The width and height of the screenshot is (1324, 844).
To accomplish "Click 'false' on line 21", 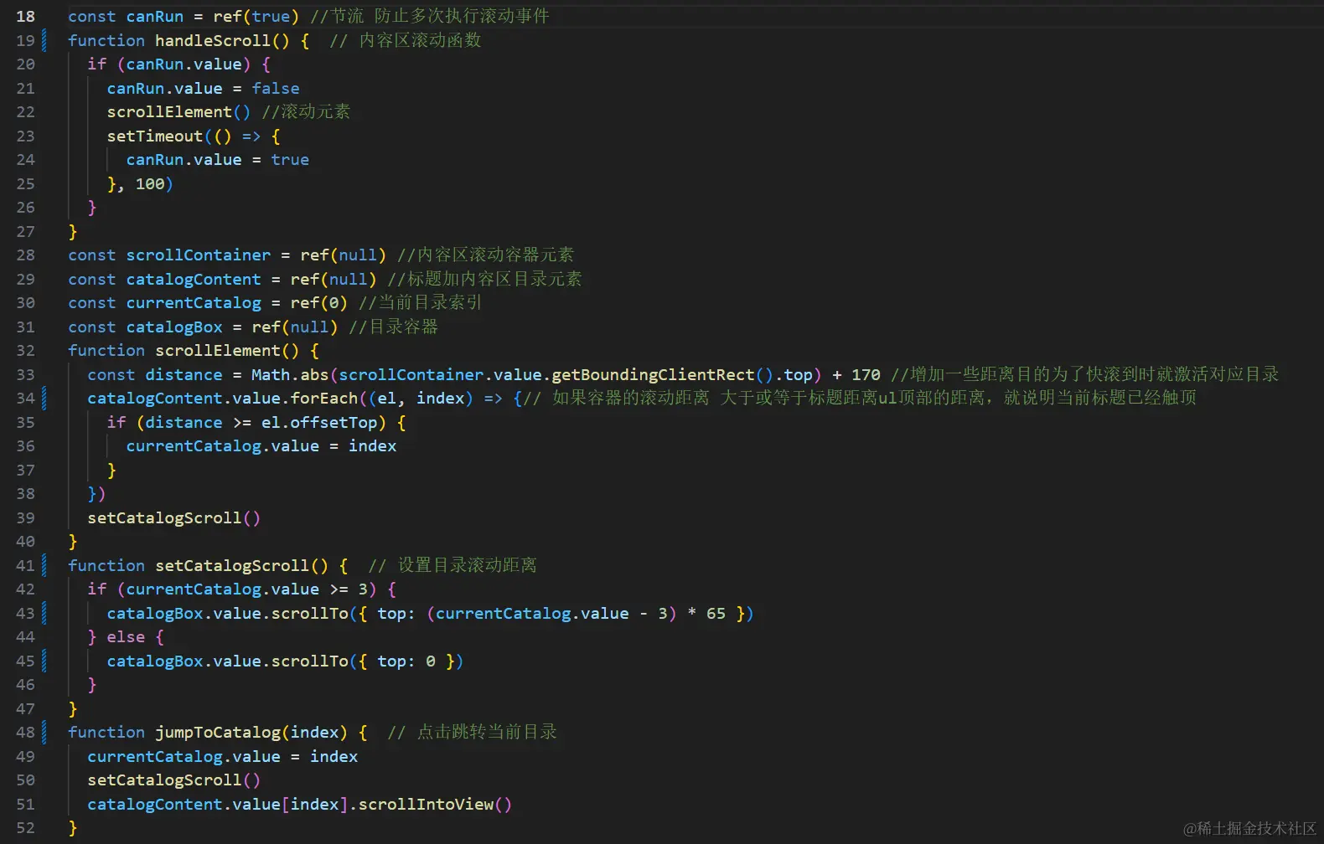I will point(276,88).
